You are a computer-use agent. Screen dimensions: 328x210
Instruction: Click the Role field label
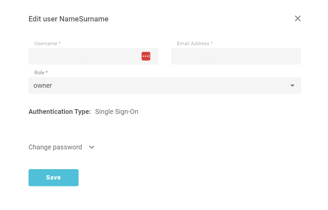point(39,73)
